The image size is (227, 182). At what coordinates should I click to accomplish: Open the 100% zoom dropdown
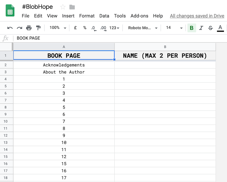point(58,28)
